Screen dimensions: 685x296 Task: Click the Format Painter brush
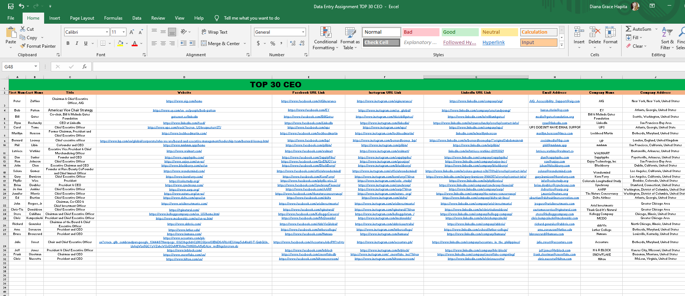pyautogui.click(x=23, y=46)
